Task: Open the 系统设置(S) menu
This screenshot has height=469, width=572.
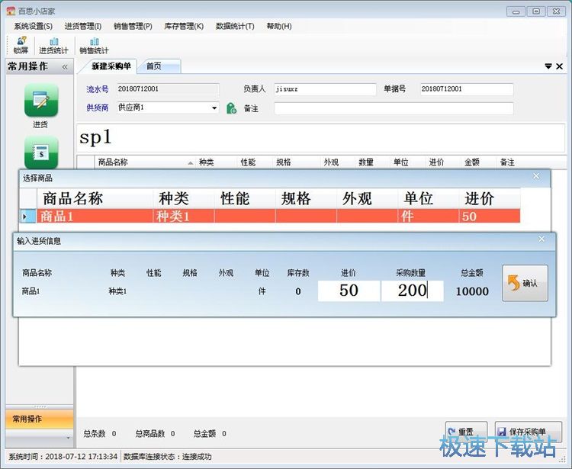Action: pos(34,26)
